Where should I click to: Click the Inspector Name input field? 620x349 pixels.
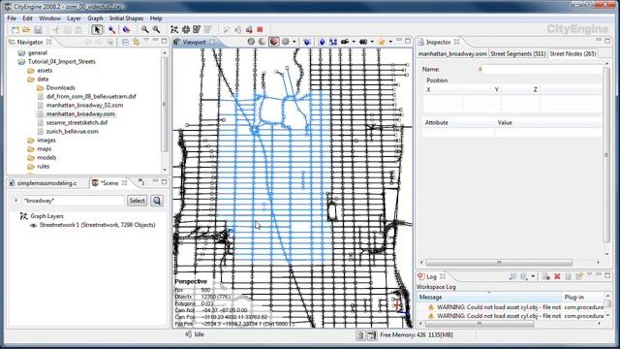pyautogui.click(x=542, y=69)
